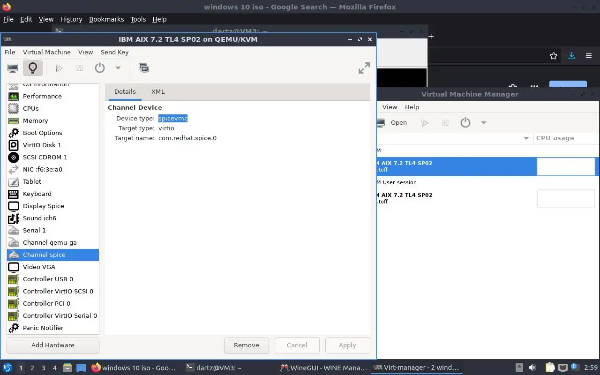Click the Cancel button
Image resolution: width=600 pixels, height=375 pixels.
297,345
